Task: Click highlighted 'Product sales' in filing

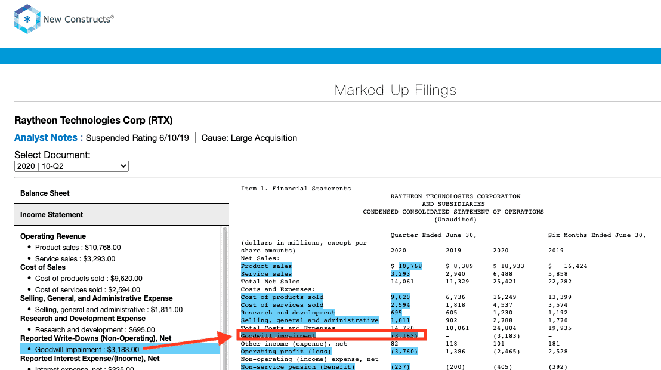Action: coord(267,266)
